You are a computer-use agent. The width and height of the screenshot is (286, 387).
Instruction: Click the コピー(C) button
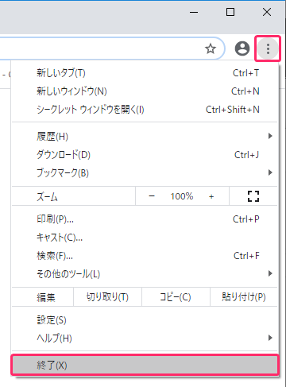[x=176, y=297]
